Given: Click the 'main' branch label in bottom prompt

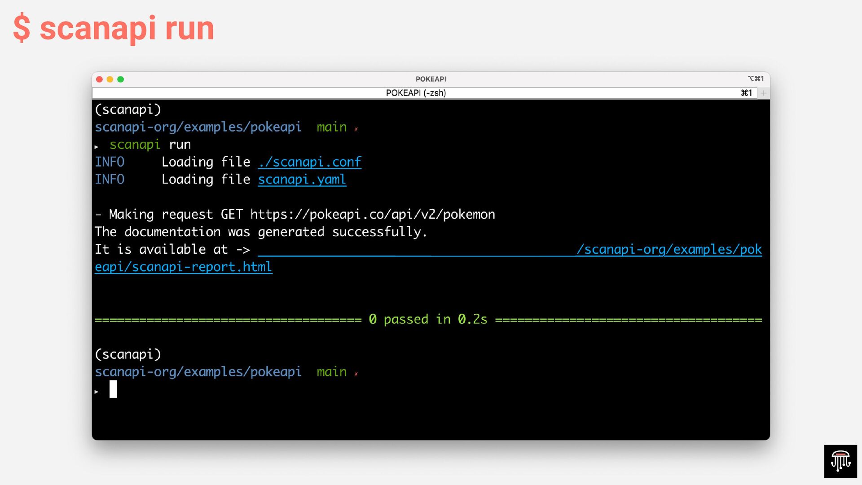Looking at the screenshot, I should [331, 372].
